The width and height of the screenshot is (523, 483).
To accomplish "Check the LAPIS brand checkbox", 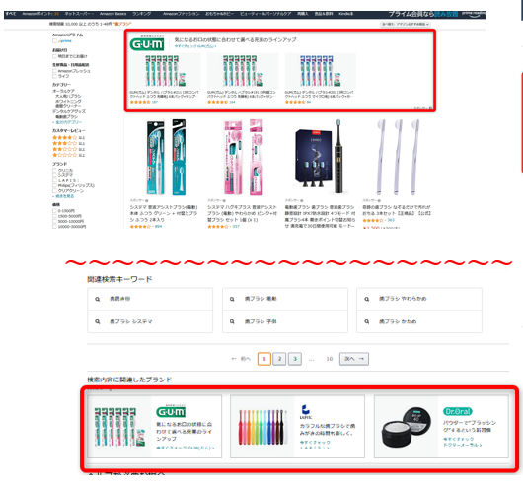I will click(54, 180).
